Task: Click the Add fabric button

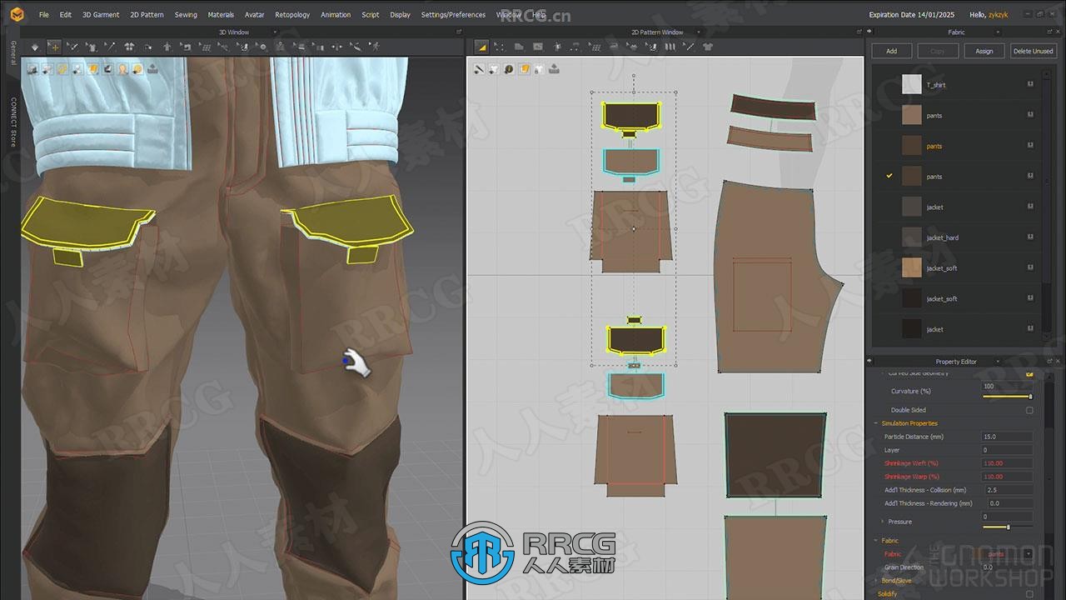Action: 891,51
